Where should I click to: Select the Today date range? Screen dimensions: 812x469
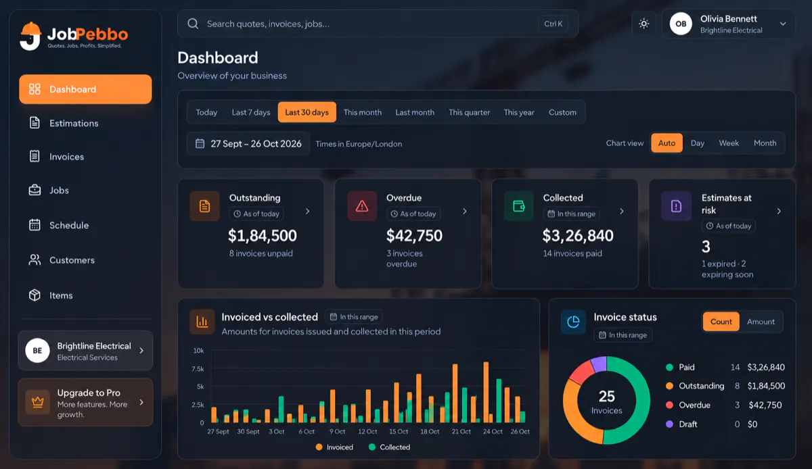pyautogui.click(x=206, y=112)
